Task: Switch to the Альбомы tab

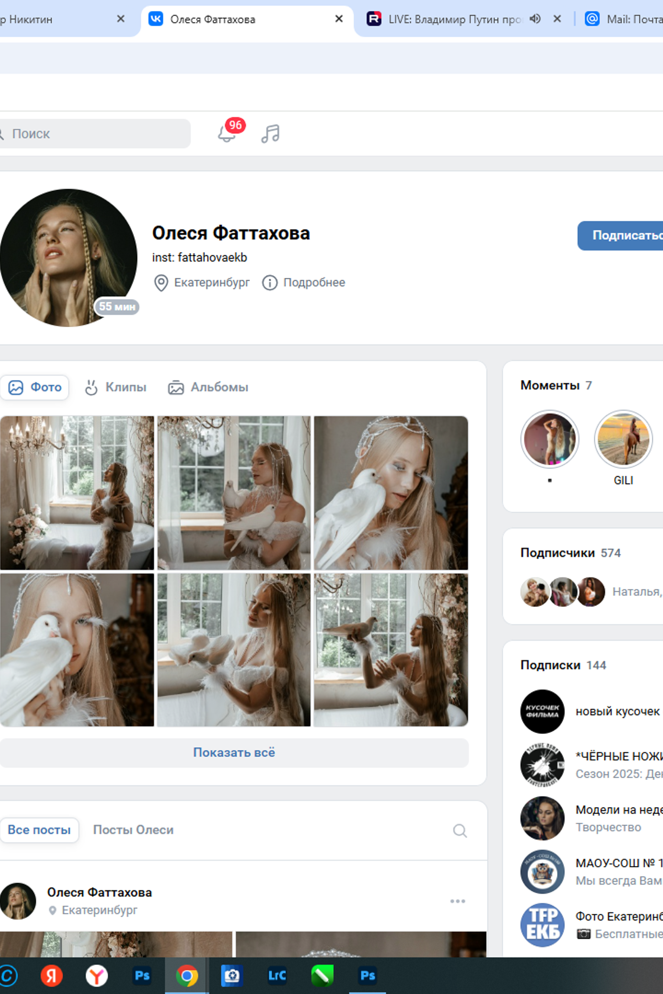Action: coord(208,387)
